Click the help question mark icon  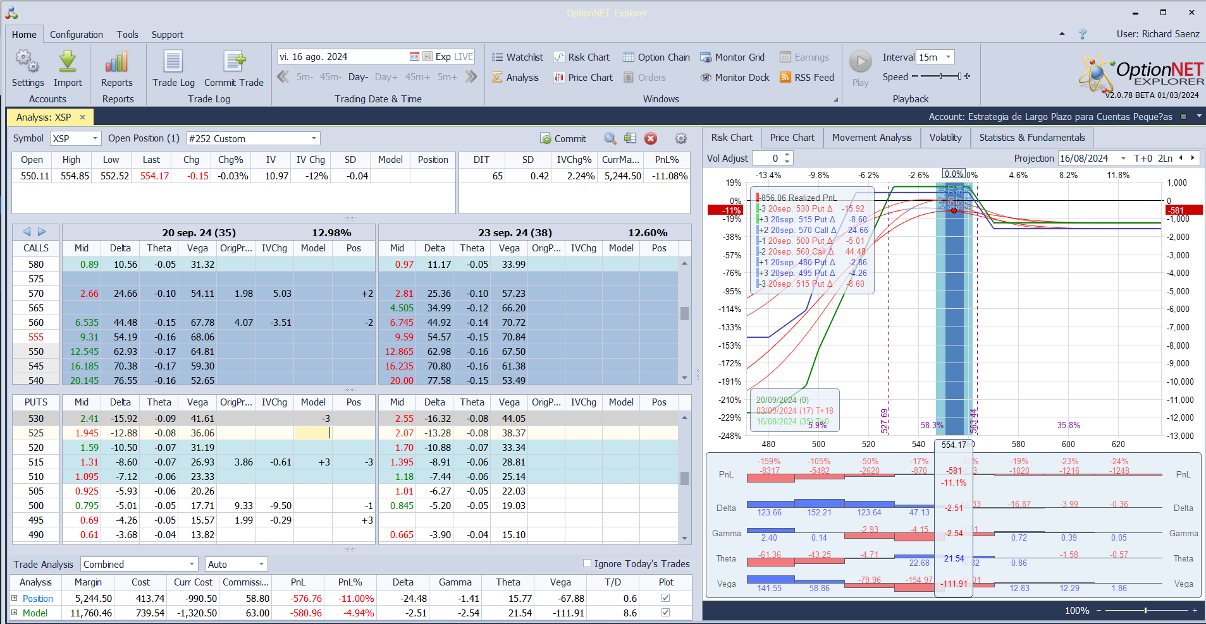[x=1083, y=34]
